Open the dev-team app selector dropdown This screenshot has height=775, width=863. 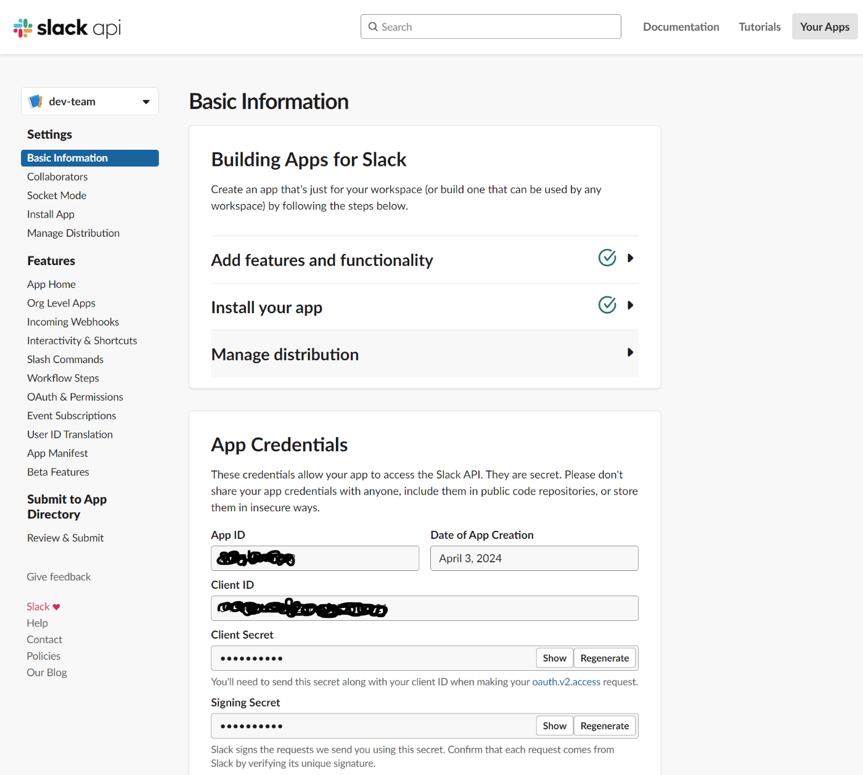click(x=90, y=101)
